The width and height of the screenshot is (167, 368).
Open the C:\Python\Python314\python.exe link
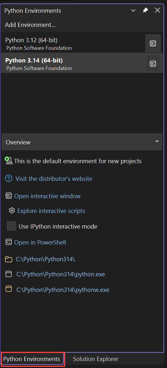click(61, 274)
